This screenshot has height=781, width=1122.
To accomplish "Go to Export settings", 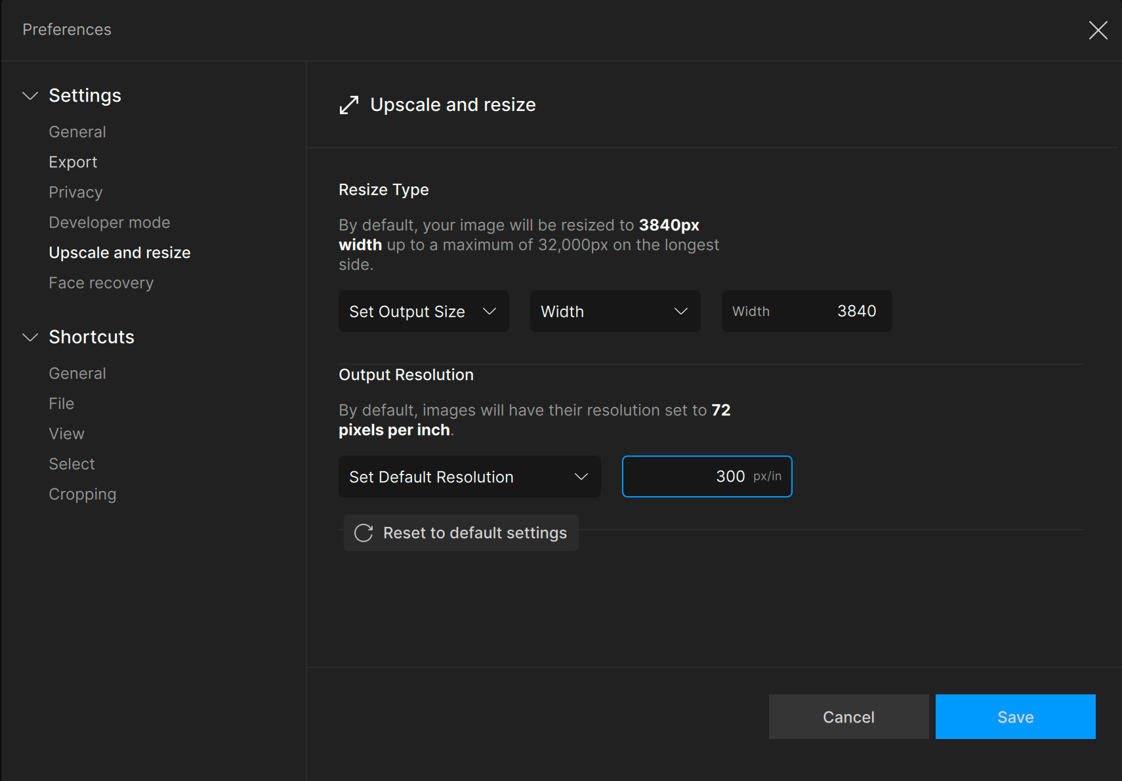I will tap(73, 162).
